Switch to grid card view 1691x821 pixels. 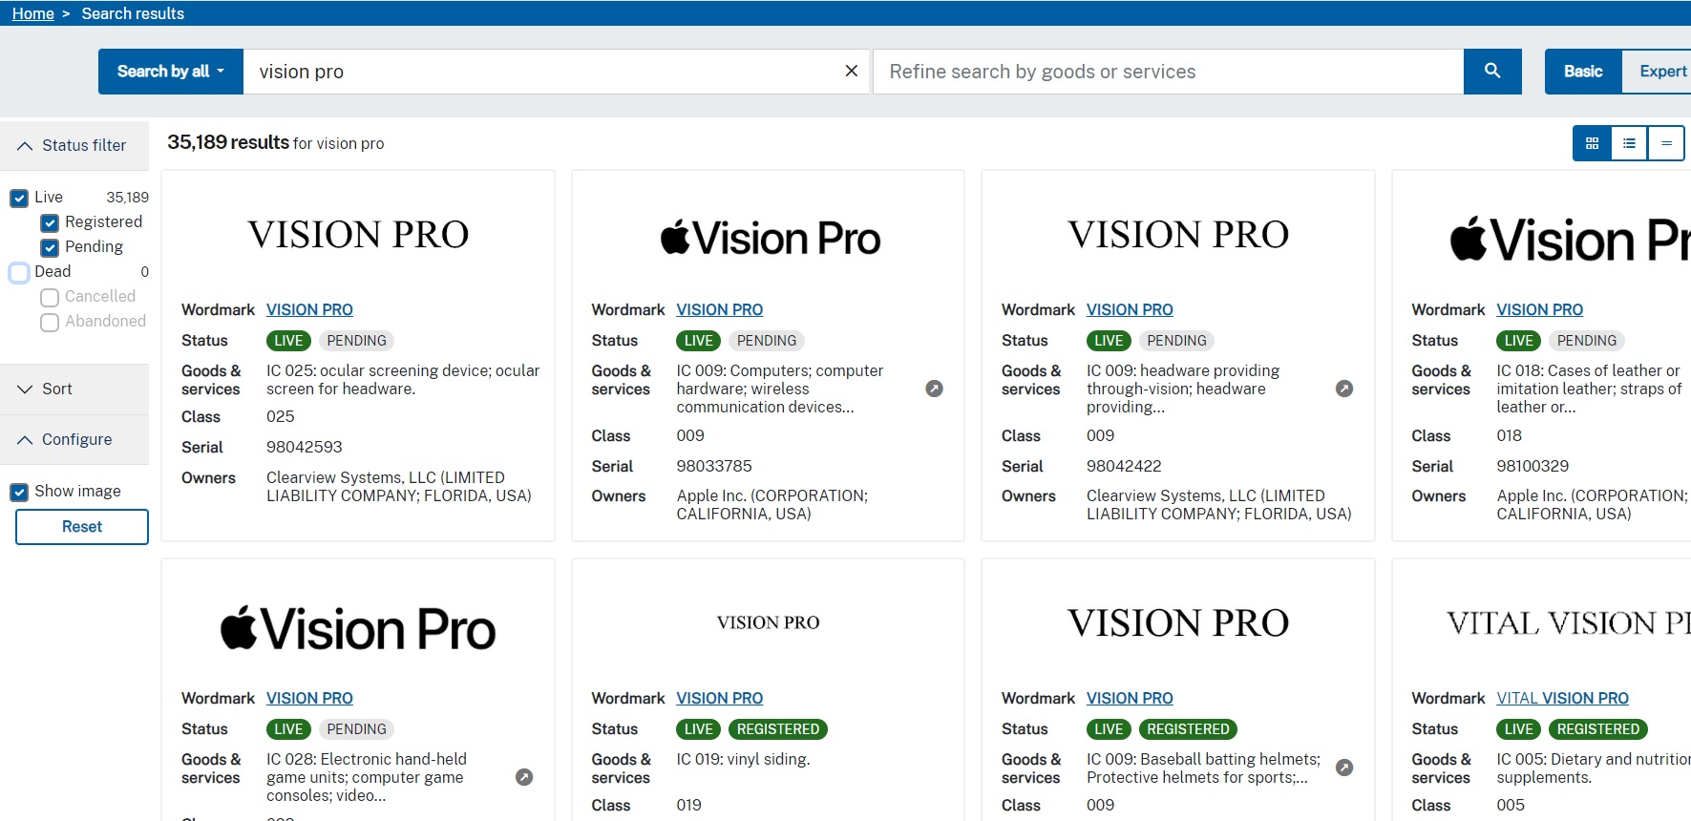[x=1592, y=143]
